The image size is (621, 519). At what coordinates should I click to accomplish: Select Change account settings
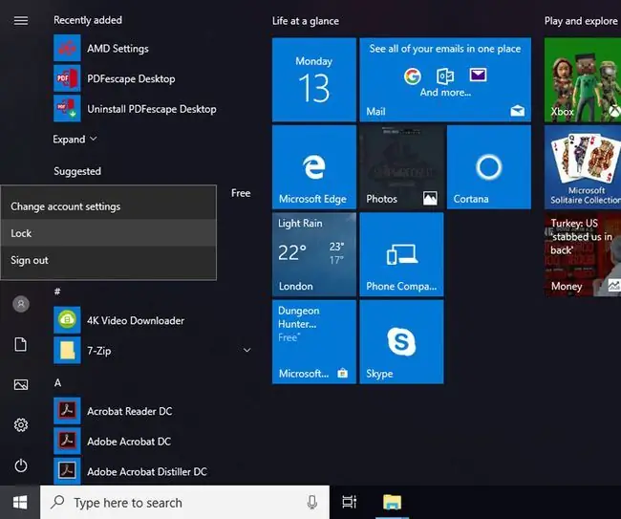click(109, 206)
